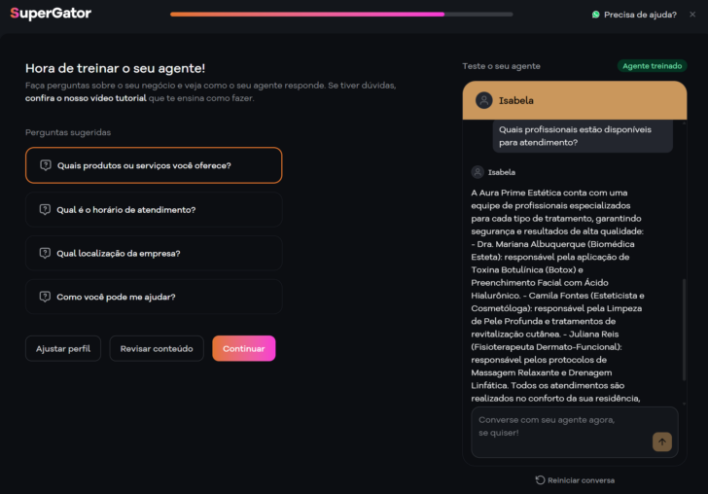Click question icon beside 'Como você pode me ajudar'
Image resolution: width=708 pixels, height=494 pixels.
click(45, 297)
